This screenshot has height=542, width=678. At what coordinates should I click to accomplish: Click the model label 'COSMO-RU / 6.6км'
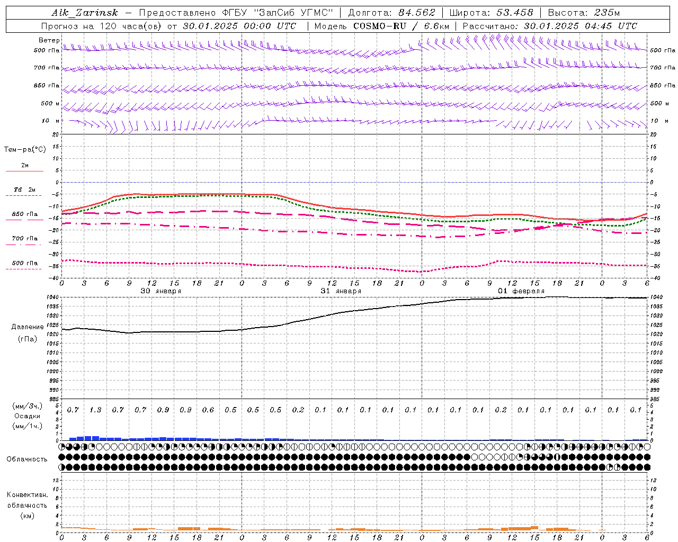(401, 26)
